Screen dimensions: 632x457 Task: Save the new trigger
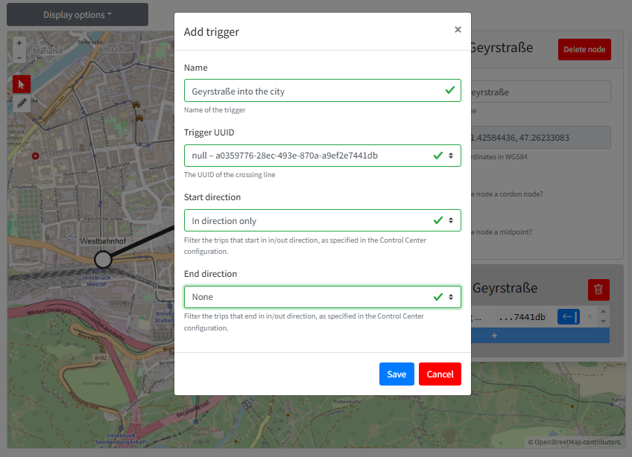point(396,374)
